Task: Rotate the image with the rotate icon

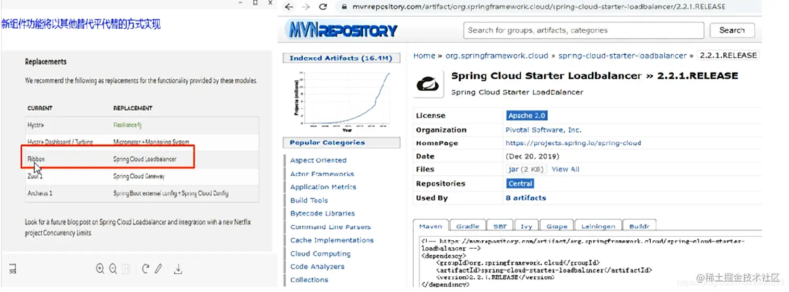Action: (x=146, y=269)
